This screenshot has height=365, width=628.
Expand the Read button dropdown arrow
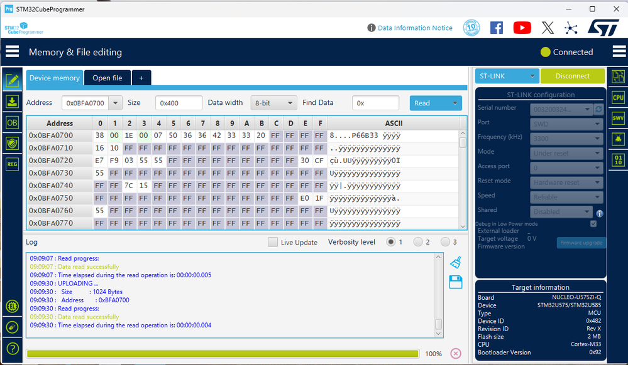(x=455, y=103)
